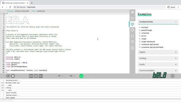The image size is (181, 102).
Task: Click the render.cpp file name label
Action: pyautogui.click(x=41, y=11)
